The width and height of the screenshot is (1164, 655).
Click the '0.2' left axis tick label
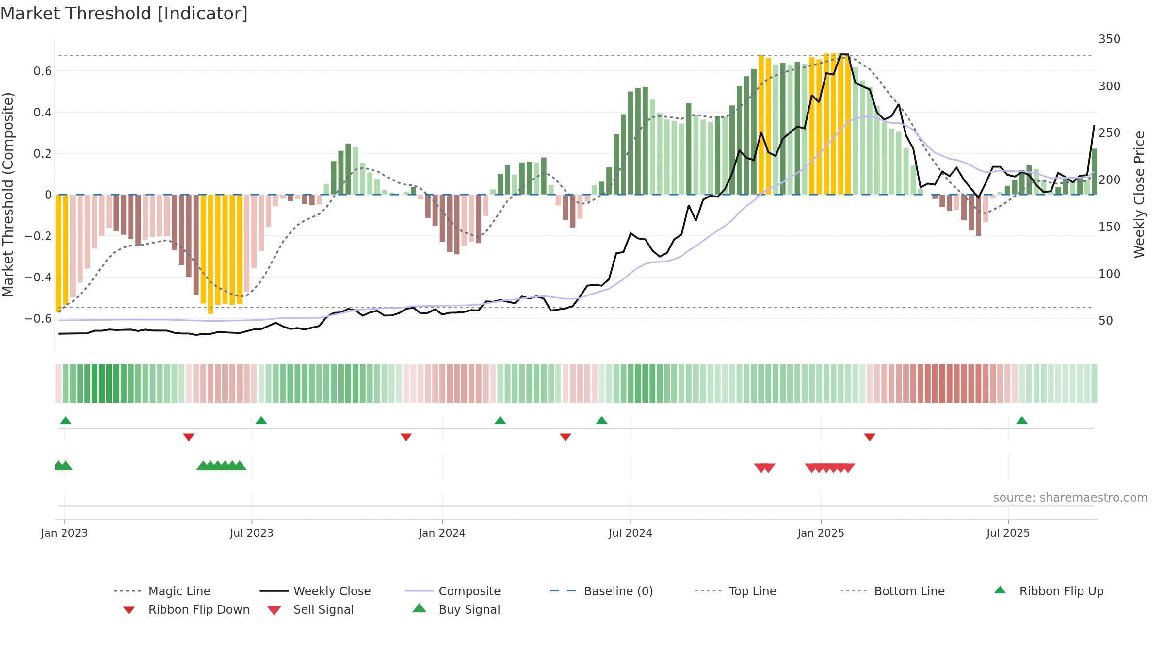click(x=43, y=154)
